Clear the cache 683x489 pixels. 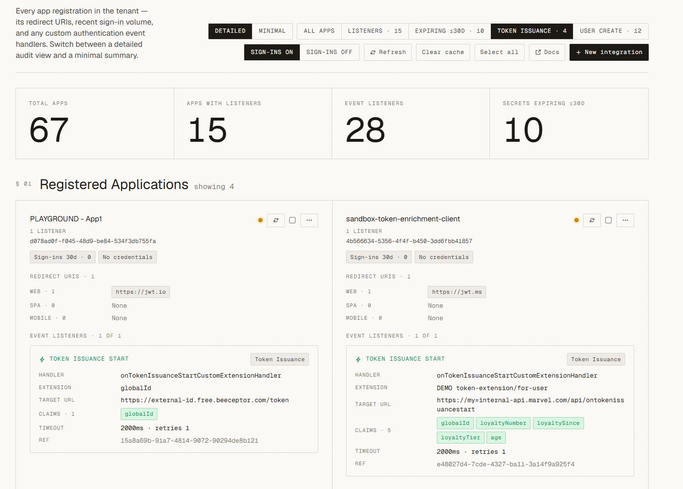tap(443, 52)
